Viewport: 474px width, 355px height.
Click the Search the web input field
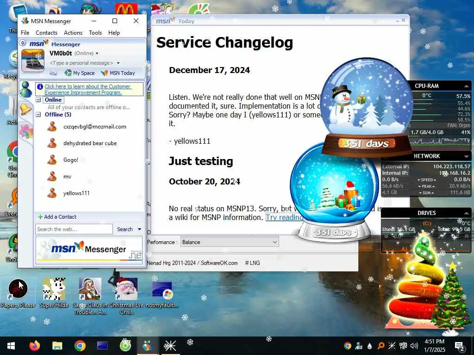point(74,229)
